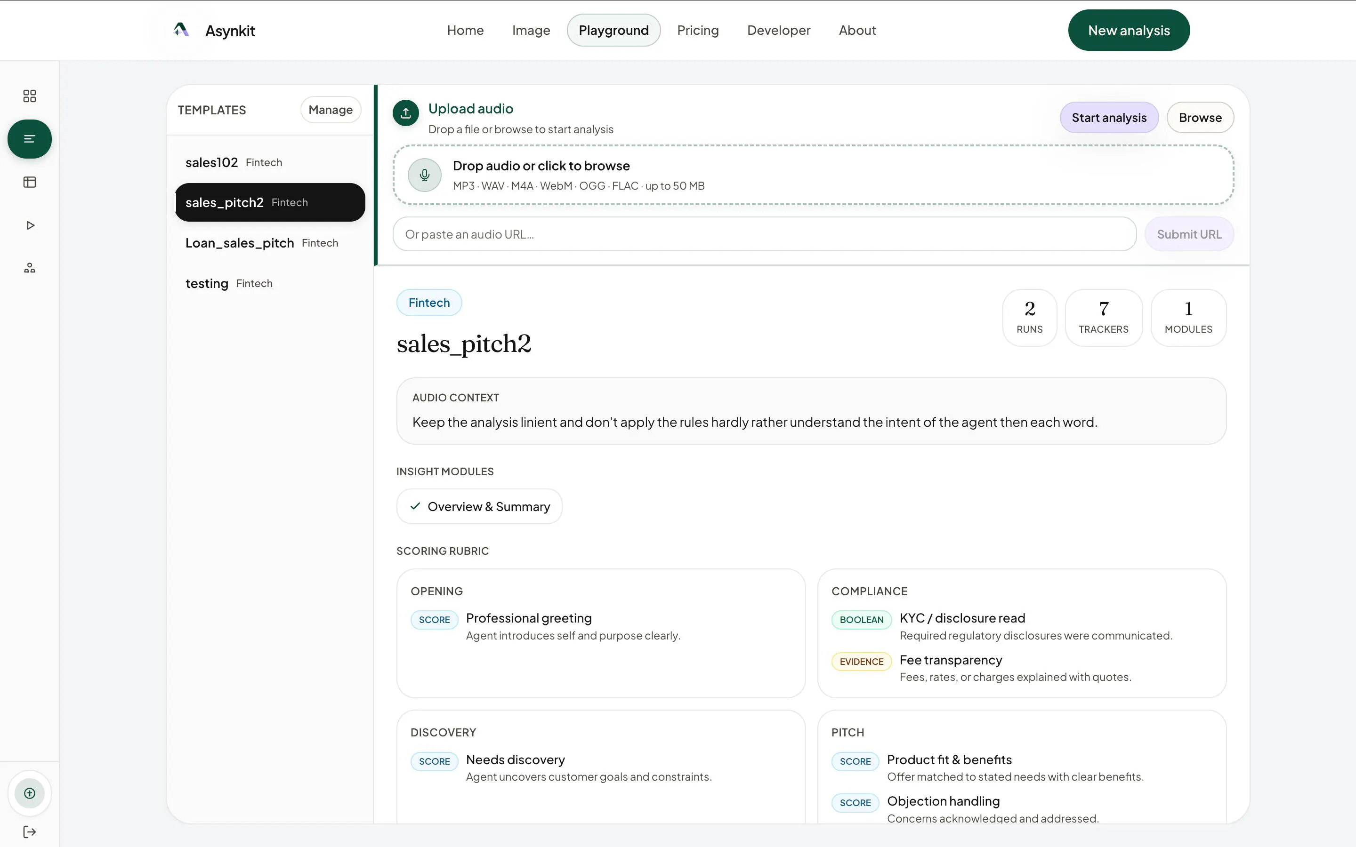This screenshot has height=847, width=1356.
Task: Click the 'sales_pitch2' page heading
Action: [463, 344]
